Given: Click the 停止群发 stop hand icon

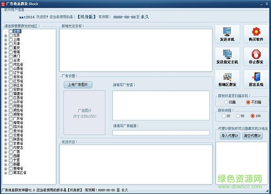Looking at the screenshot, I should [x=256, y=57].
